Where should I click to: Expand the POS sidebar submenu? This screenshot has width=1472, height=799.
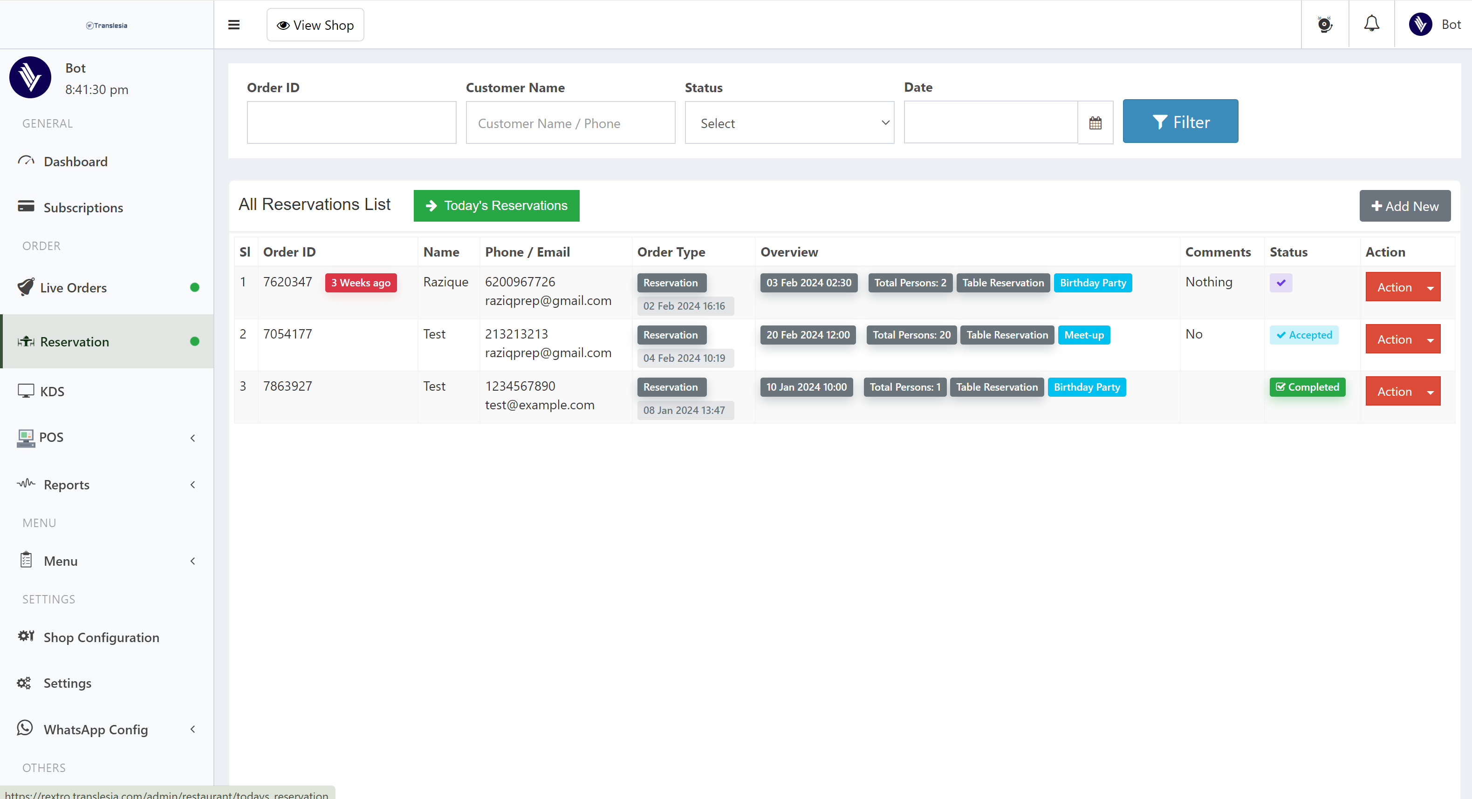point(107,438)
